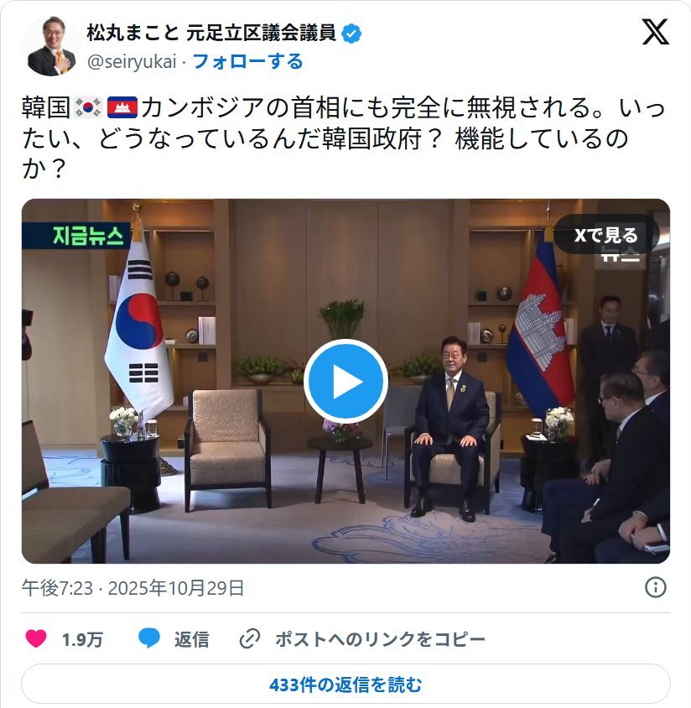Viewport: 691px width, 708px height.
Task: Click the 1.9万 likes count
Action: coord(82,639)
